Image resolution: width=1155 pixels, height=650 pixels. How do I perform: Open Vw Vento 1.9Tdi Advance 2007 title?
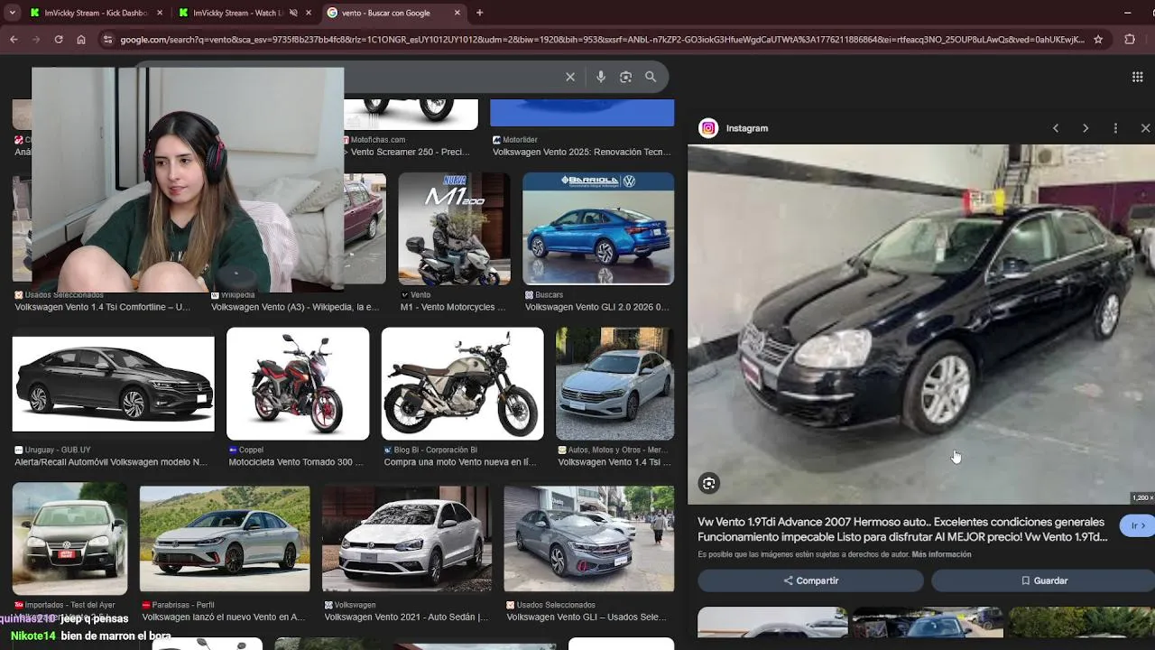[902, 529]
